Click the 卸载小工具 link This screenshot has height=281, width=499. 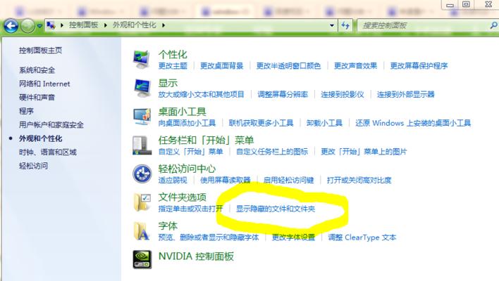[x=324, y=123]
